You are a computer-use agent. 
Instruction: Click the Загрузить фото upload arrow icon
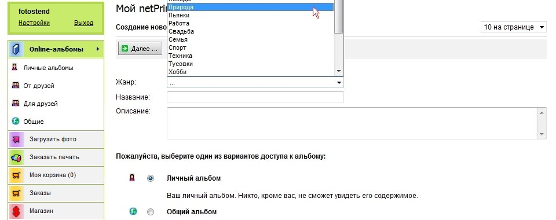16,140
